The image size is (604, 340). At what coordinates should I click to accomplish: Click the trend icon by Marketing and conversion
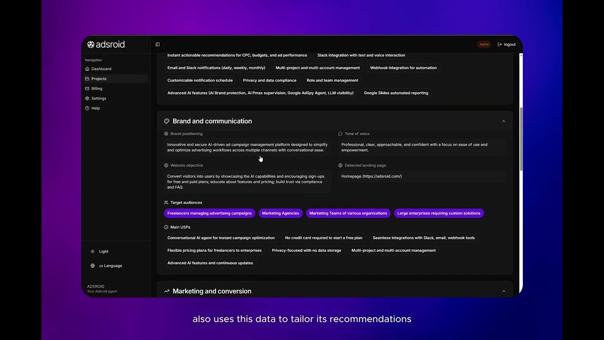167,291
